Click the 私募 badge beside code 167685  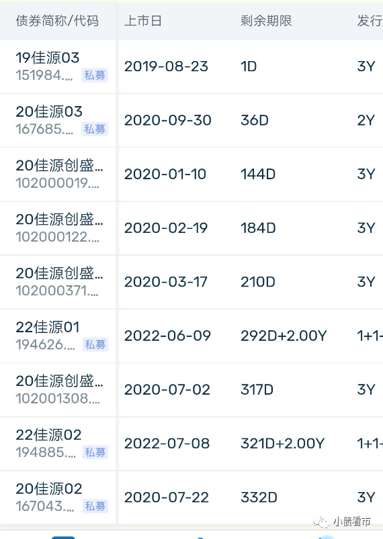pos(95,130)
